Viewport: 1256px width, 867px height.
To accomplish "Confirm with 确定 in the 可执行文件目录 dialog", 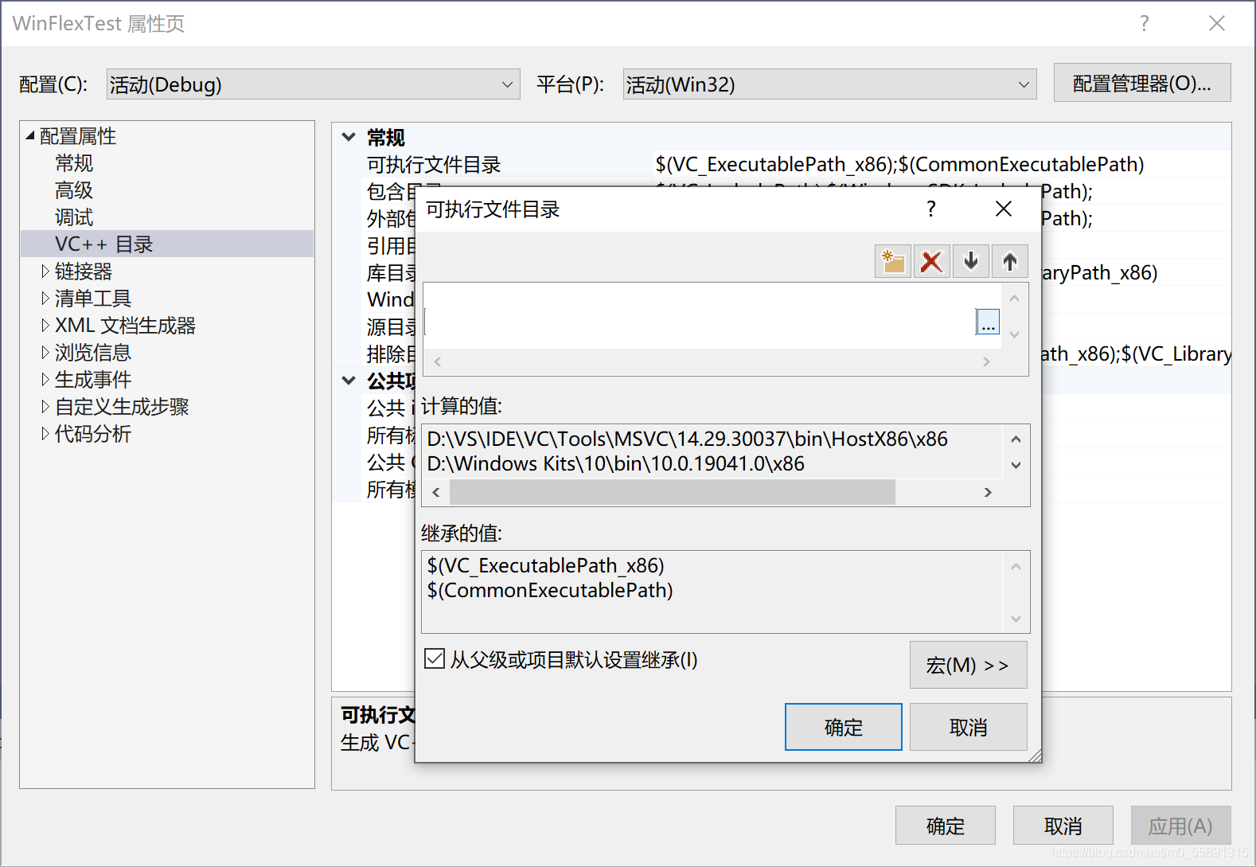I will 843,727.
